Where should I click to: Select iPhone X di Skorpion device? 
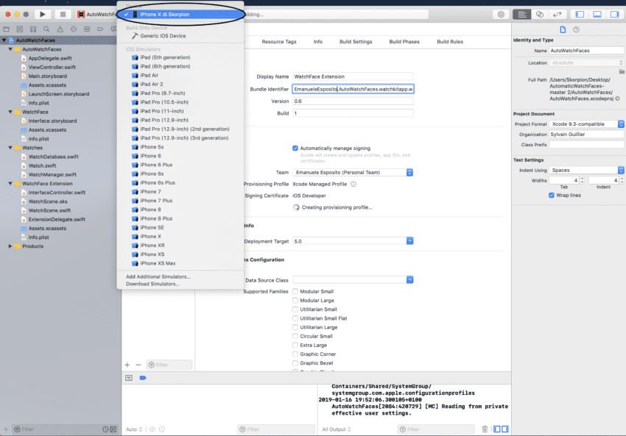pos(180,15)
